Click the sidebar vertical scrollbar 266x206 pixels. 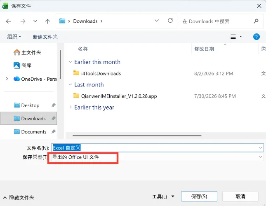click(61, 65)
